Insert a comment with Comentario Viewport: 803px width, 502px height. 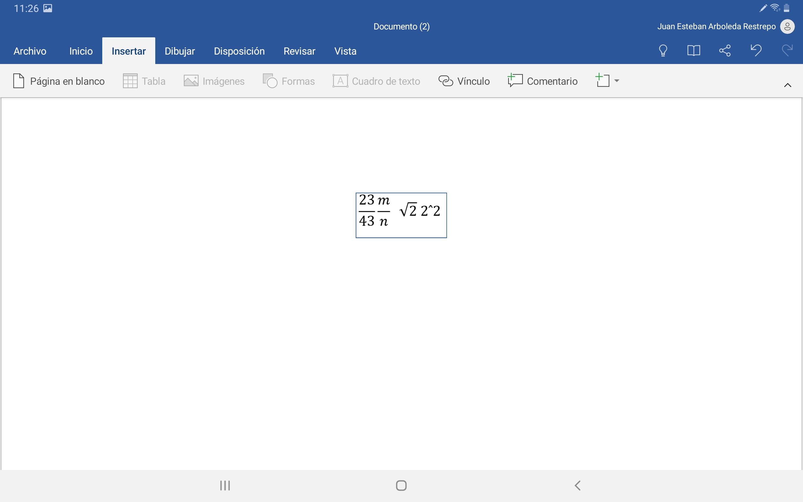point(543,81)
